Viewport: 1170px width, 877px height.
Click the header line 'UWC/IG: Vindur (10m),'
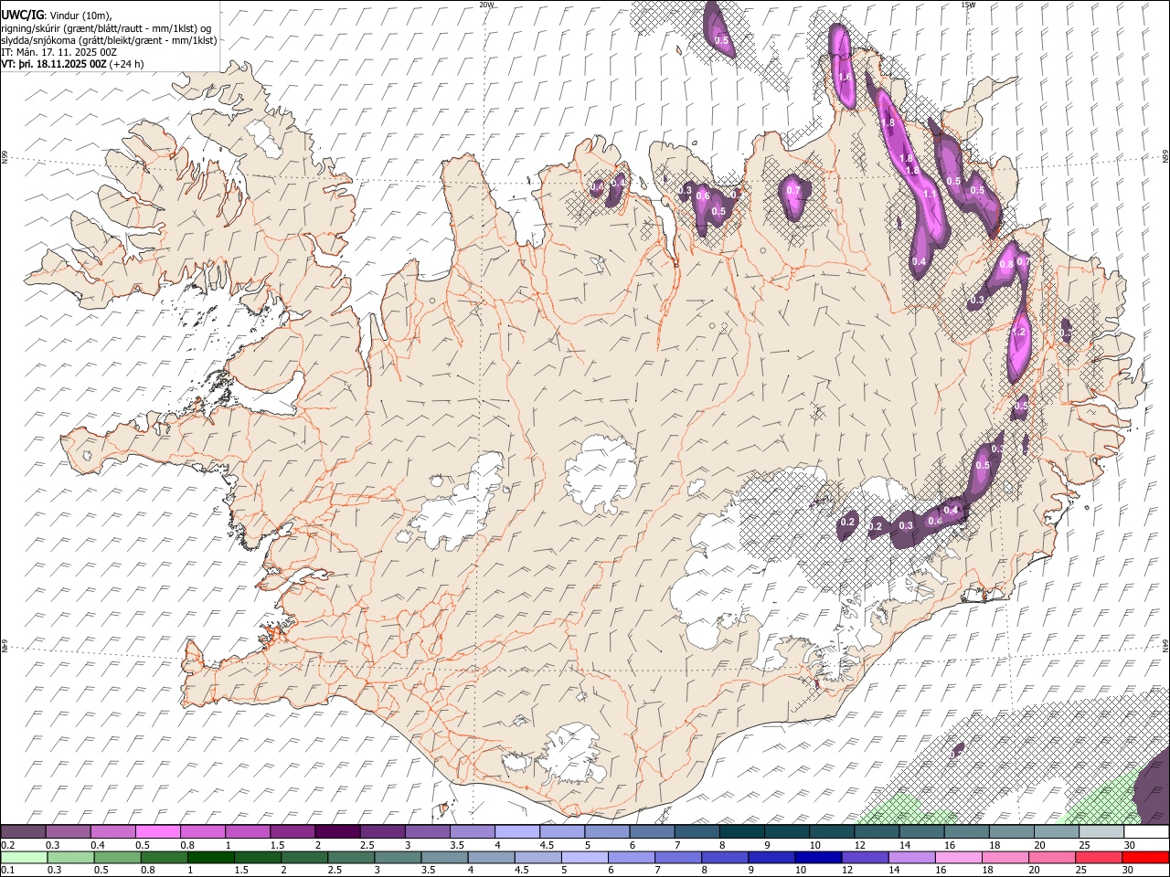pyautogui.click(x=56, y=15)
